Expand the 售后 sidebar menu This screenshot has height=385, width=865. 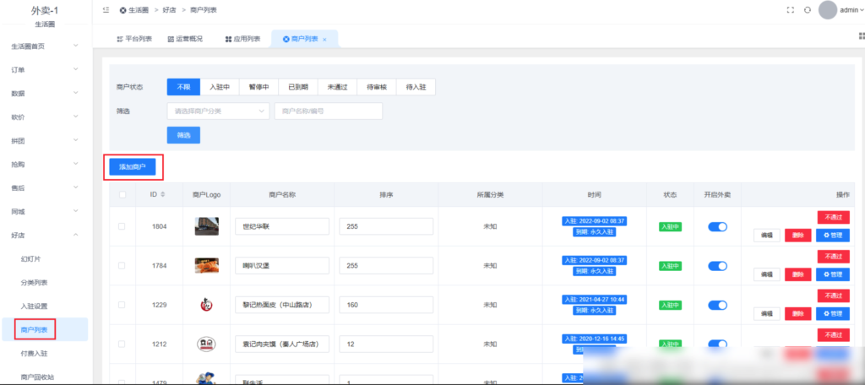coord(46,188)
